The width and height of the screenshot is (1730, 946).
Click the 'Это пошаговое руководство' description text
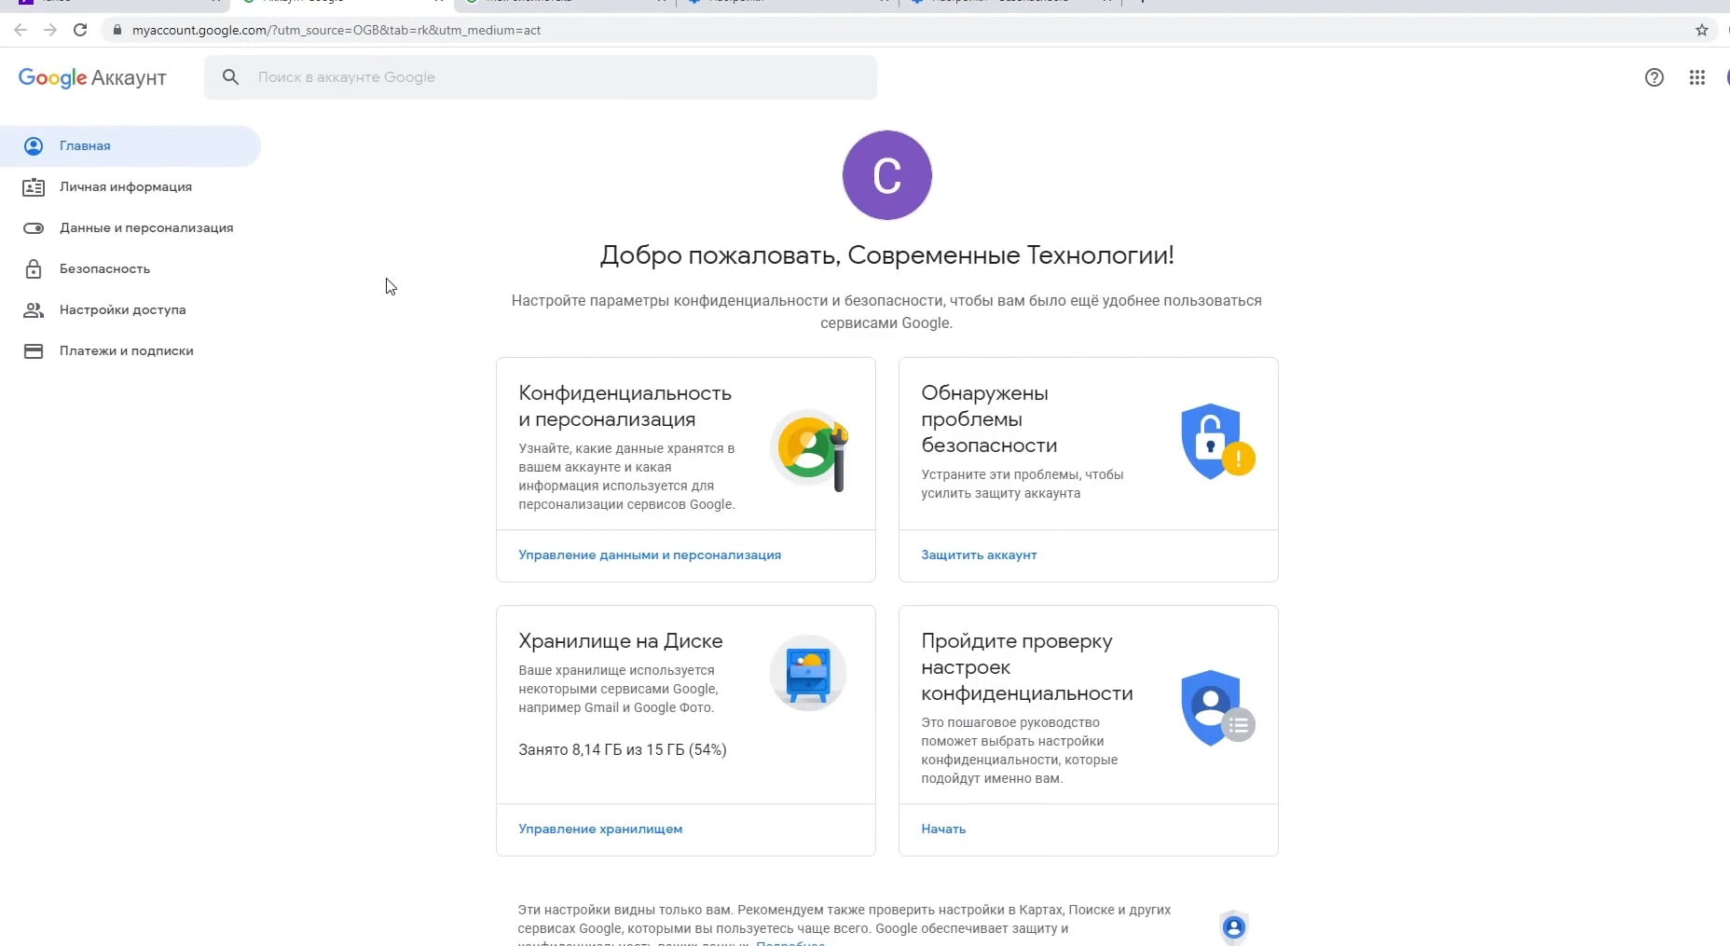1020,750
